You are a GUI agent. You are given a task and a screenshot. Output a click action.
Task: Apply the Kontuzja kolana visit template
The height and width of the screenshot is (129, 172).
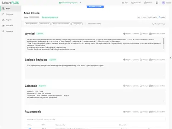31,24
